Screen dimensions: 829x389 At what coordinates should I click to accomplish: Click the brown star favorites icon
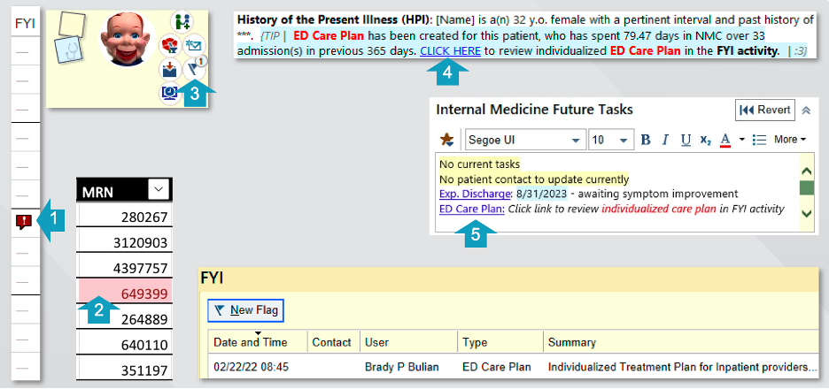pyautogui.click(x=447, y=140)
